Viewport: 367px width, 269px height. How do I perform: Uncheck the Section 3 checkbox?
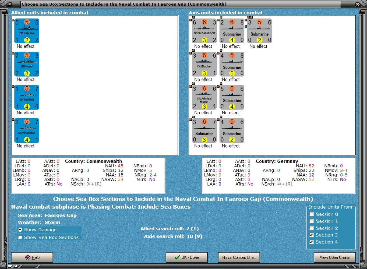tap(311, 235)
